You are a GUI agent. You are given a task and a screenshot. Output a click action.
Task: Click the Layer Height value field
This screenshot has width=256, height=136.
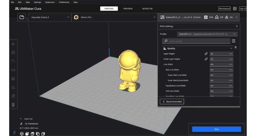[x=221, y=54]
